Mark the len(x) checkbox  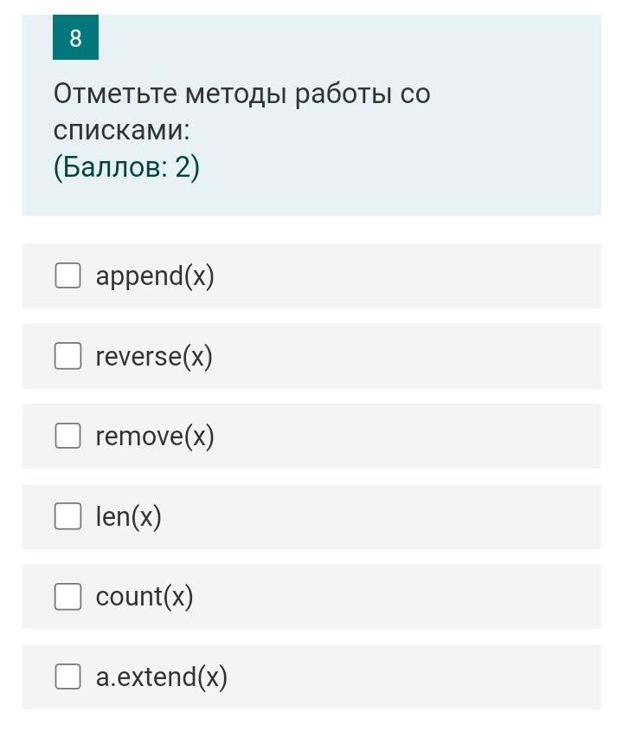click(x=68, y=516)
